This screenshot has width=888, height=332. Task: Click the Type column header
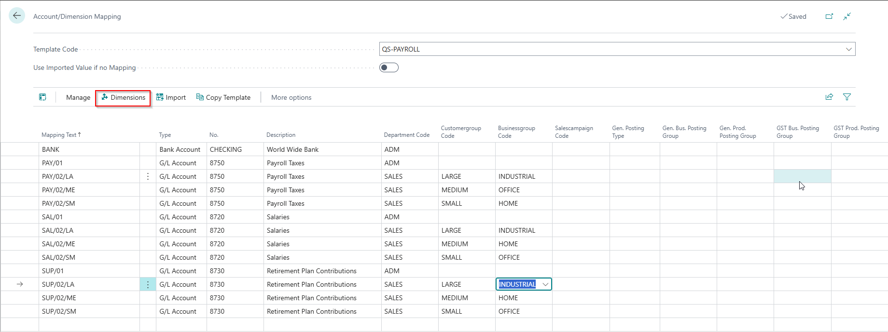click(x=165, y=135)
